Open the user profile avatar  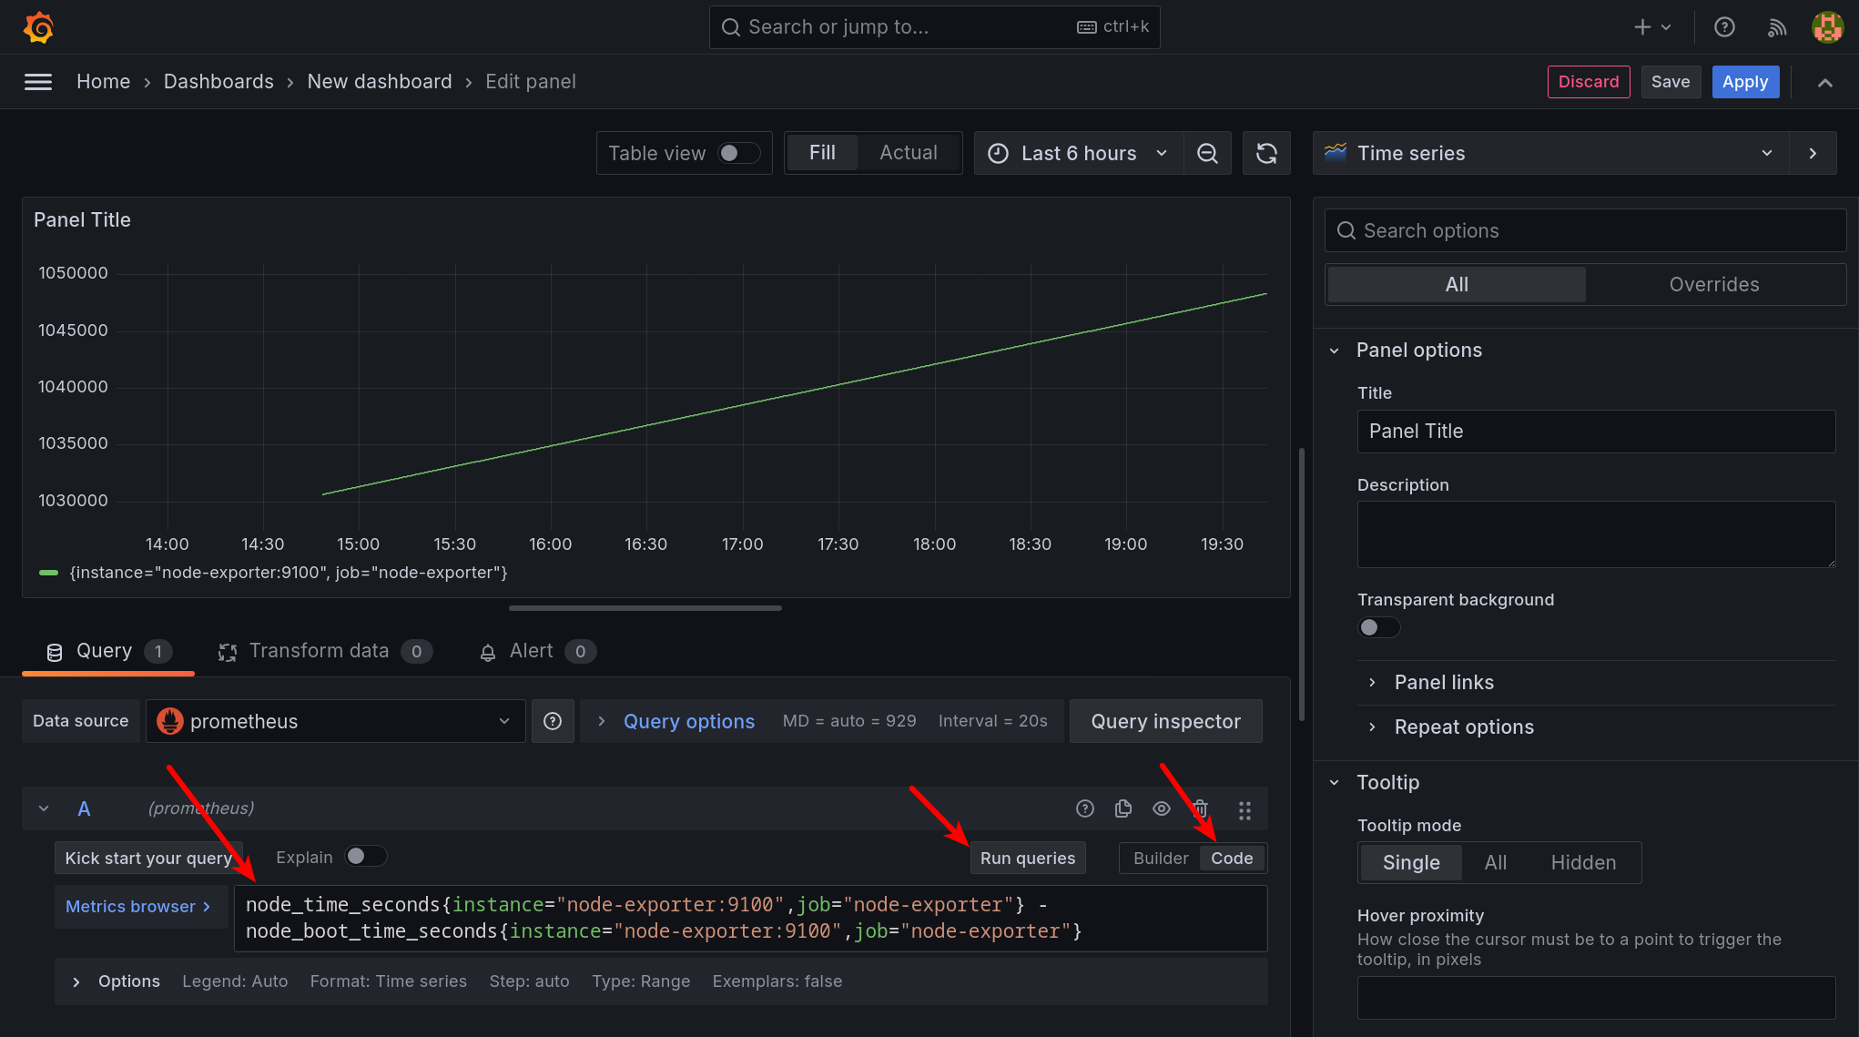pyautogui.click(x=1827, y=27)
